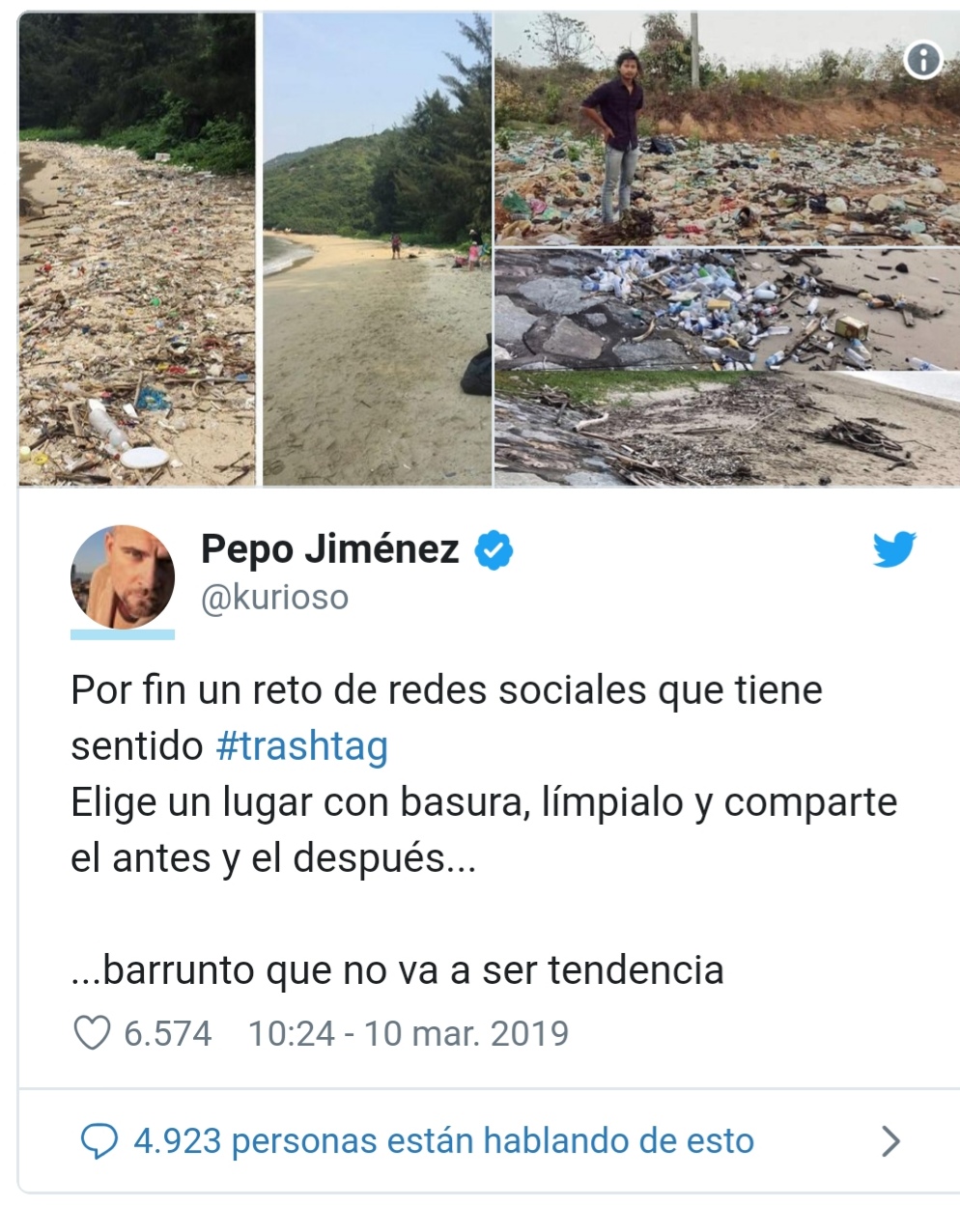Open the plastic bottles on rocks photo
Screen dimensions: 960x1206
[727, 309]
